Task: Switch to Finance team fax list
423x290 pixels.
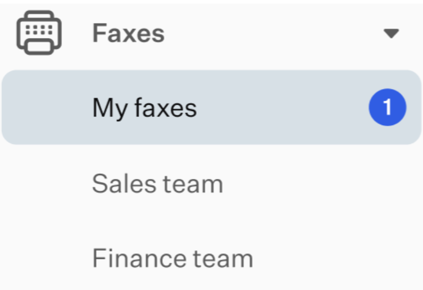Action: point(173,258)
